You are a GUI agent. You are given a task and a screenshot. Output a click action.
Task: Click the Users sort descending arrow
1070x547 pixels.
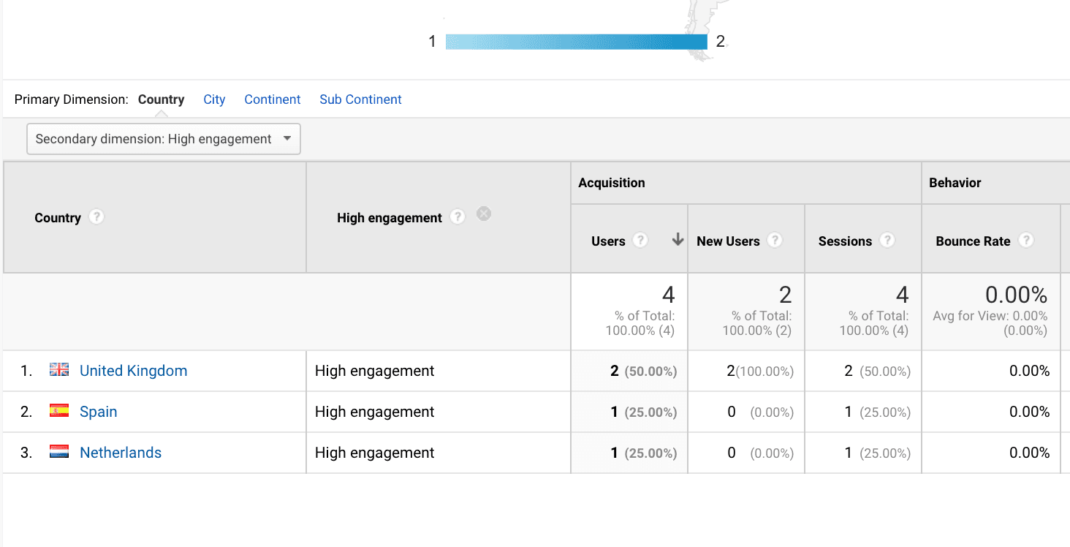click(x=678, y=240)
